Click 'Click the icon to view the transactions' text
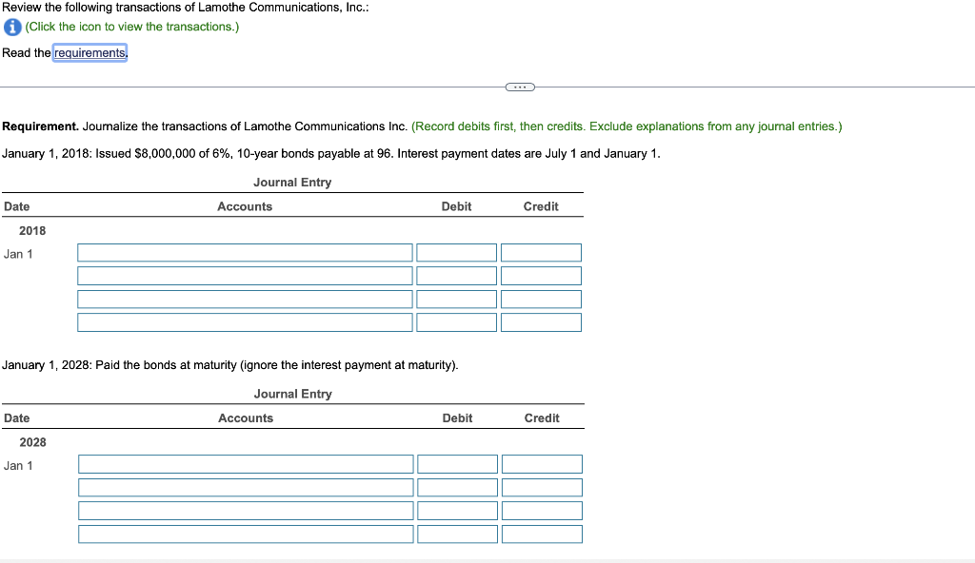The image size is (975, 563). tap(131, 27)
